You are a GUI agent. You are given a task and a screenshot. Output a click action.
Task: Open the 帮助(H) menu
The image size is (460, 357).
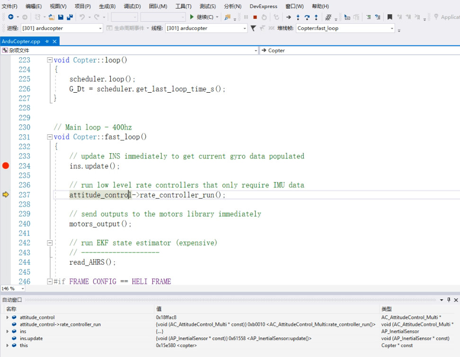click(x=320, y=6)
